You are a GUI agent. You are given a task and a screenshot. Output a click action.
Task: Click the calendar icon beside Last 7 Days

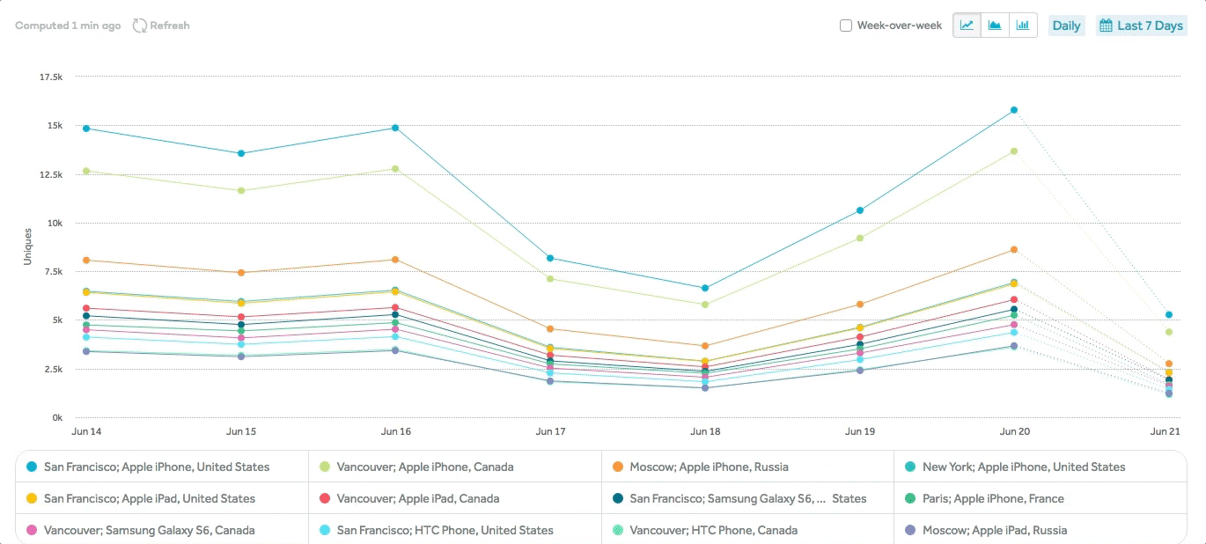pyautogui.click(x=1106, y=26)
